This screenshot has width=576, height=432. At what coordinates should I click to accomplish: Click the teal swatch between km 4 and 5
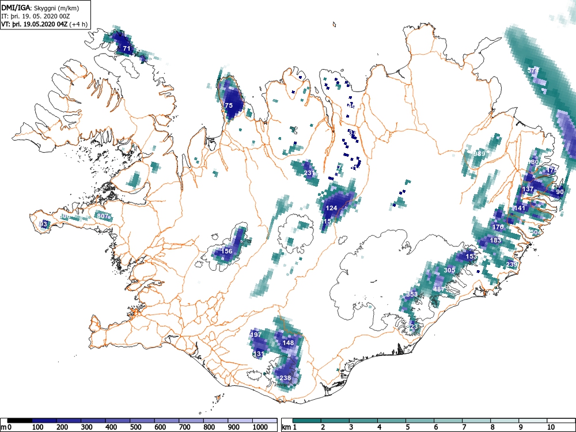tap(392, 420)
